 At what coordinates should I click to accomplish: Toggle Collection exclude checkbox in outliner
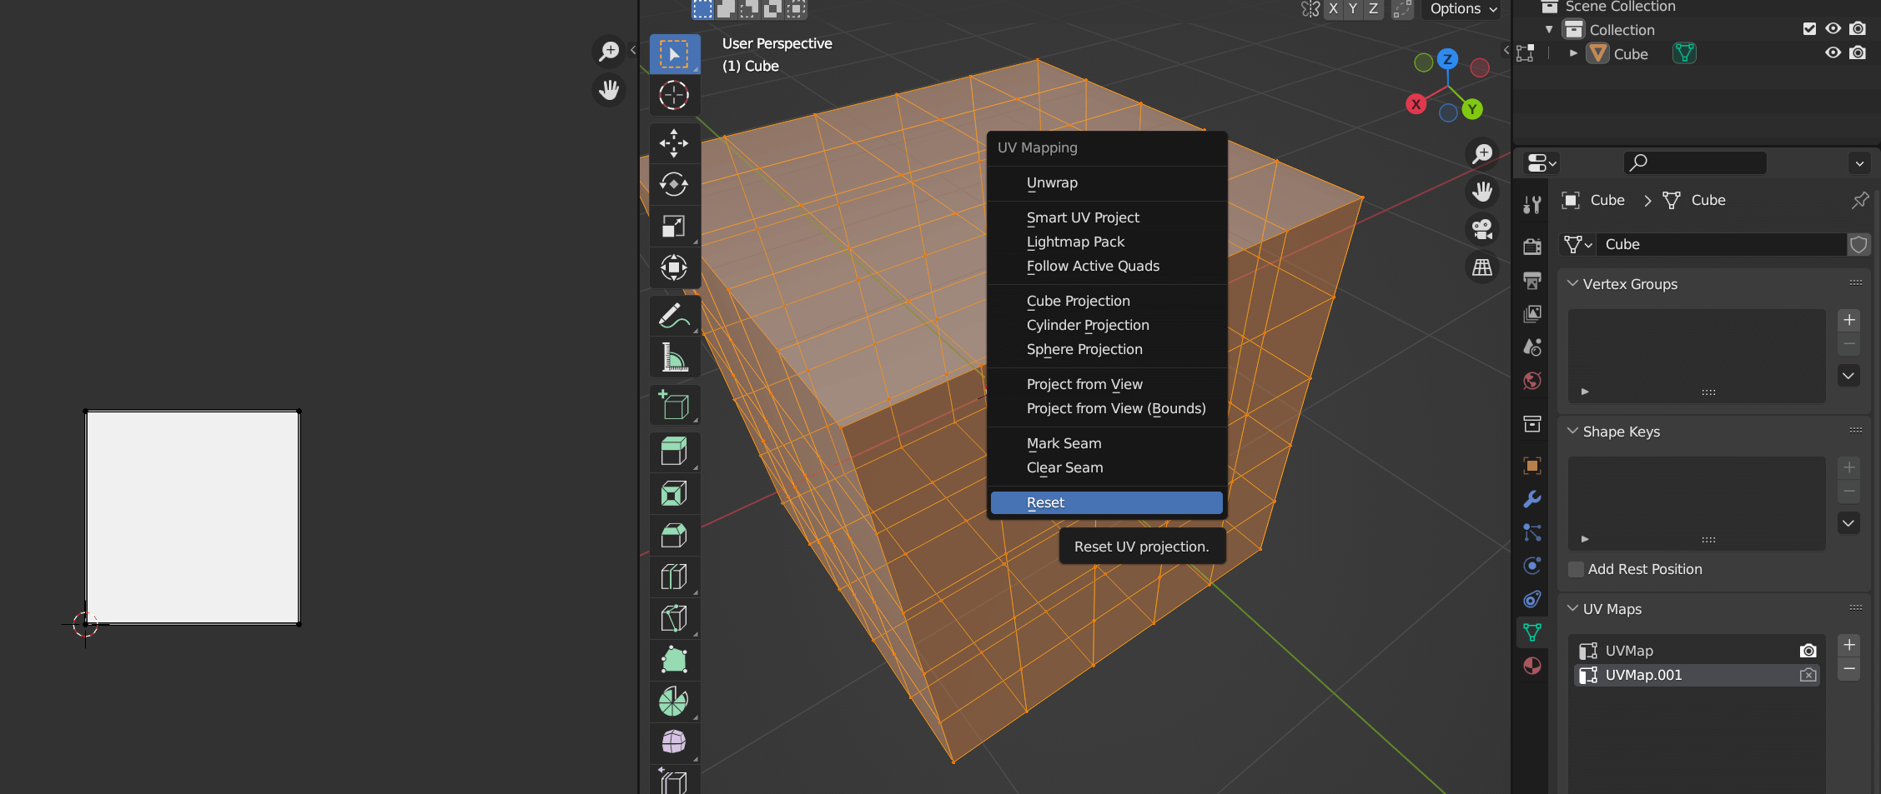(x=1809, y=29)
